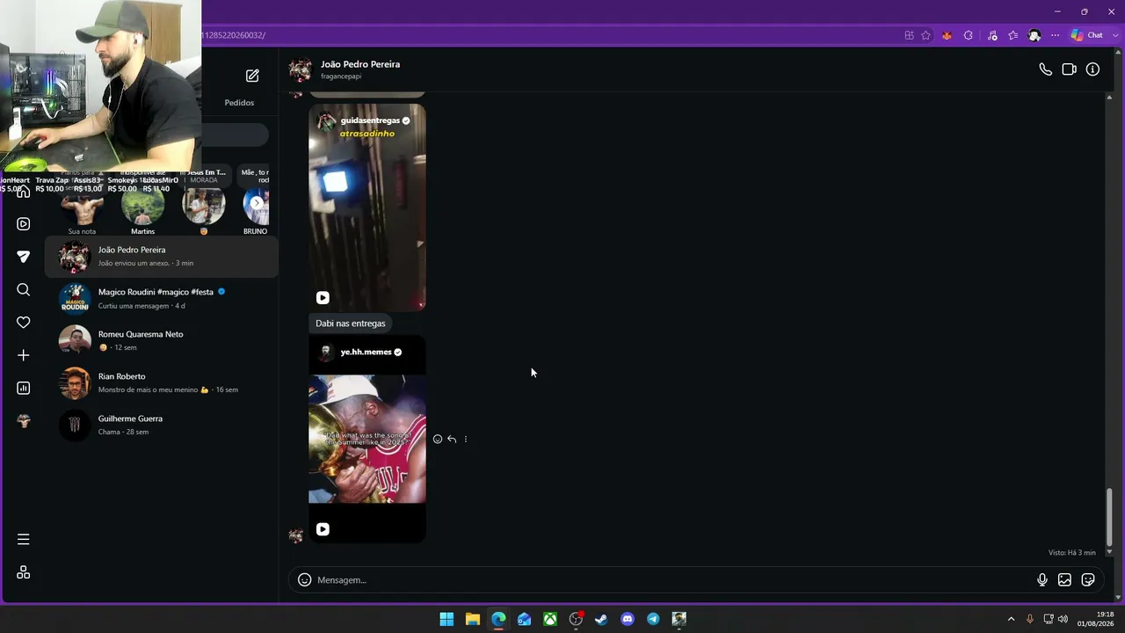Open the Windows Start menu
This screenshot has height=633, width=1125.
[x=446, y=619]
